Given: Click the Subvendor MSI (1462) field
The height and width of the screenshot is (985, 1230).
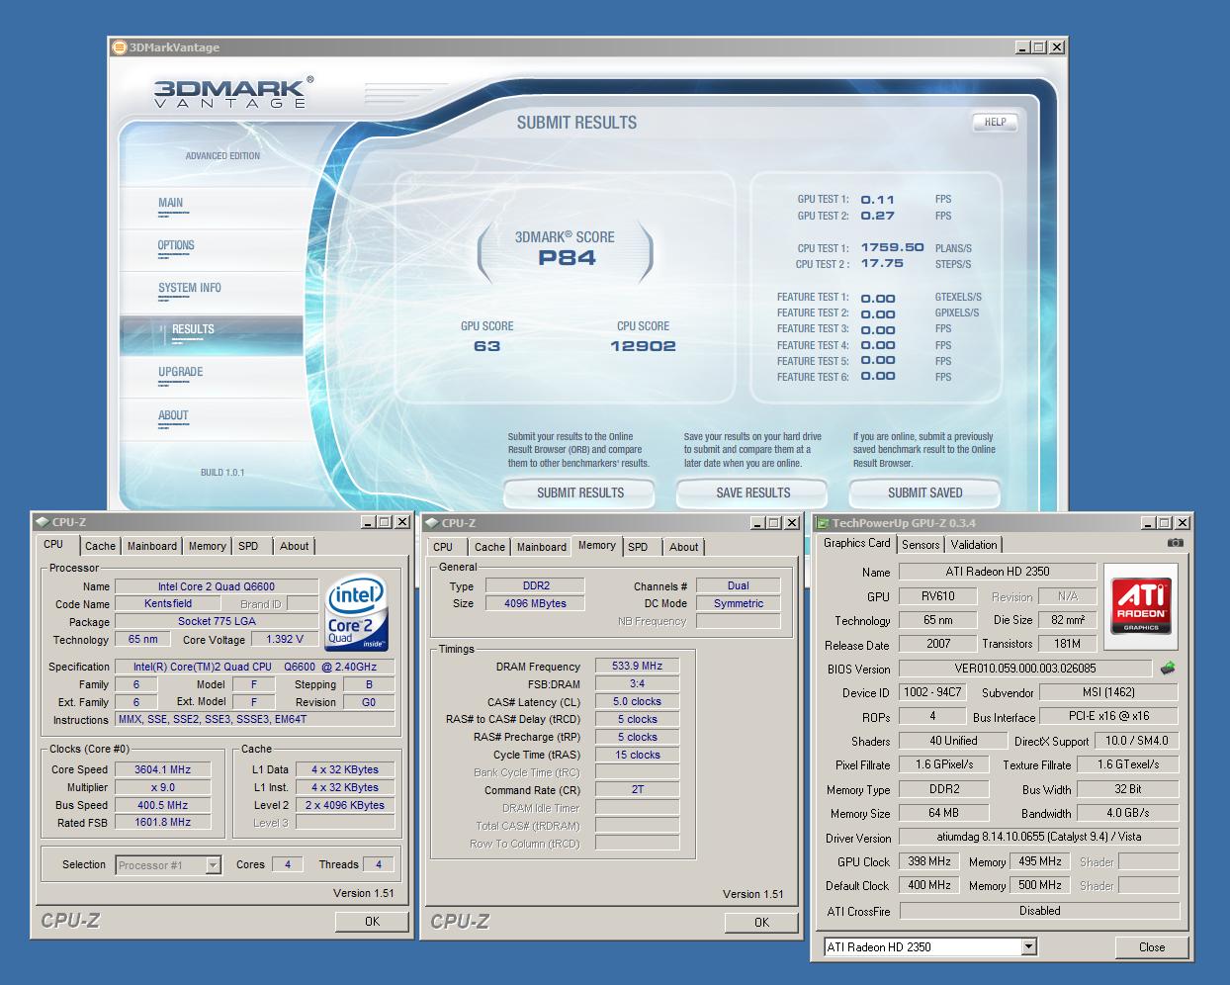Looking at the screenshot, I should pos(1108,692).
